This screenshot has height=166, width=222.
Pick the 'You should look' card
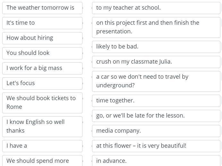(42, 53)
